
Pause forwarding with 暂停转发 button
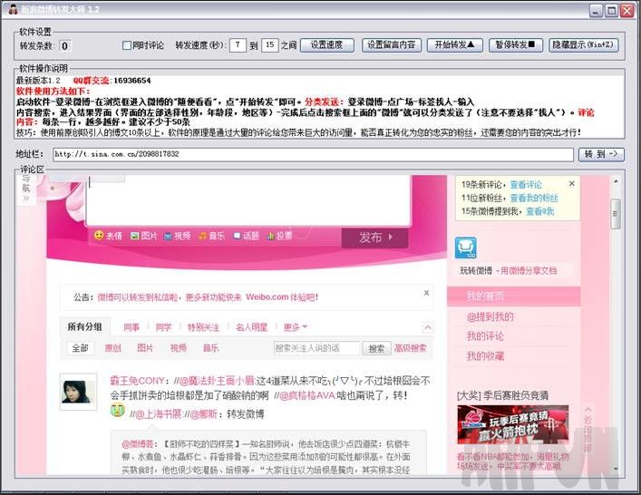click(515, 45)
